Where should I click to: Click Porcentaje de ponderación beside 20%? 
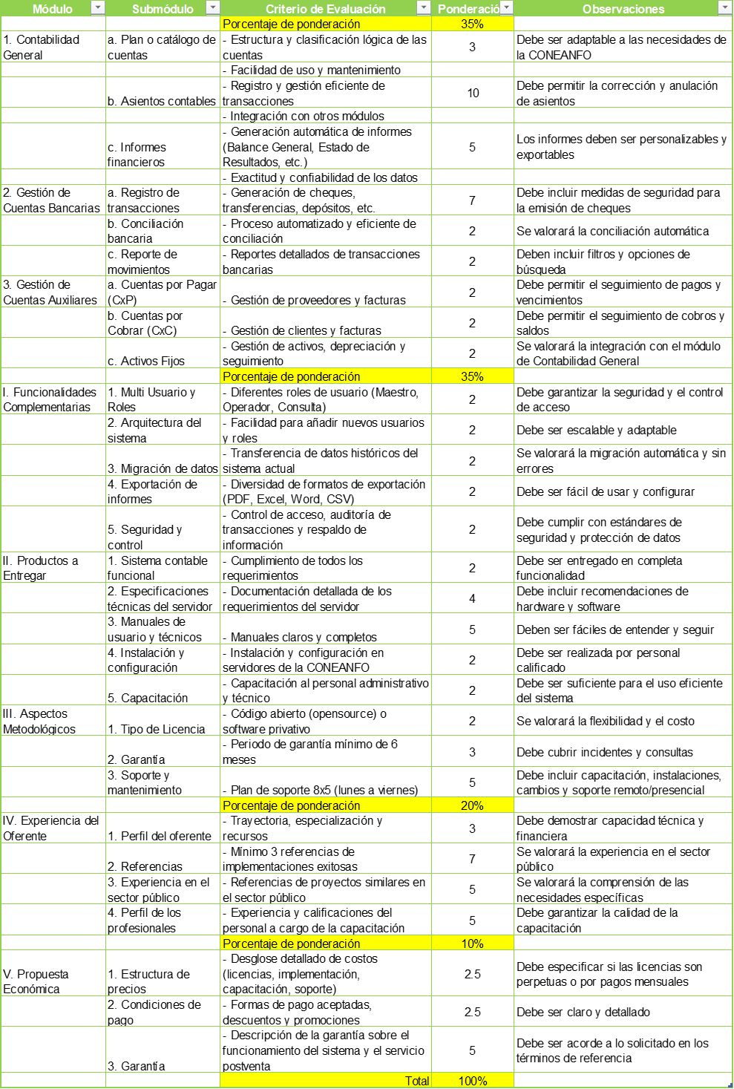pos(291,805)
